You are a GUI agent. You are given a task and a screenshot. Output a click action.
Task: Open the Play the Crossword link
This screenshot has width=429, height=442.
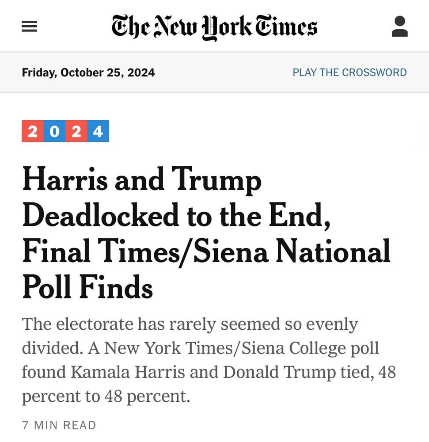tap(349, 72)
